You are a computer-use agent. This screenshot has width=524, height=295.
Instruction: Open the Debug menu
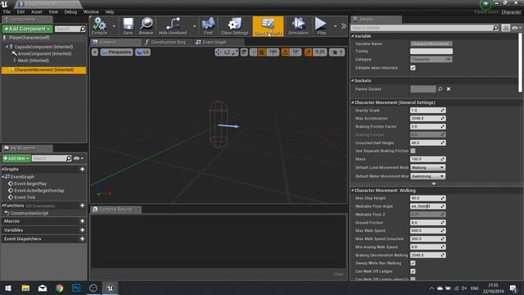(x=70, y=11)
